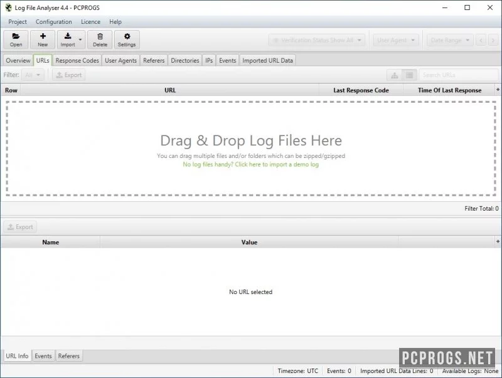Open the Configuration menu
This screenshot has height=378, width=502.
click(x=54, y=22)
